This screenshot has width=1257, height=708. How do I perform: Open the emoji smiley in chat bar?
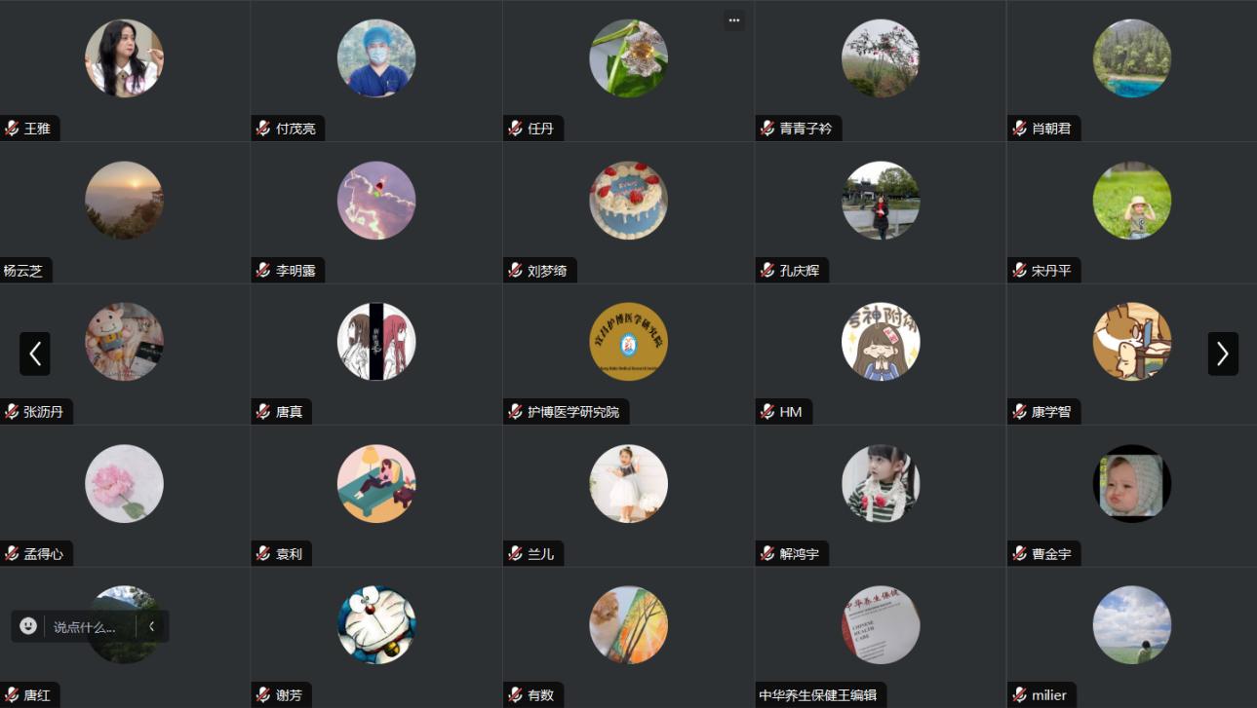28,626
